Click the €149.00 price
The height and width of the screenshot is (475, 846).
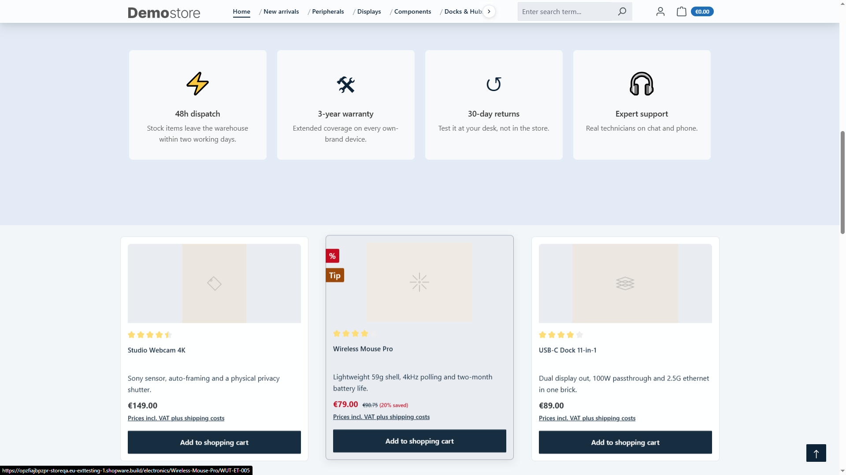142,406
